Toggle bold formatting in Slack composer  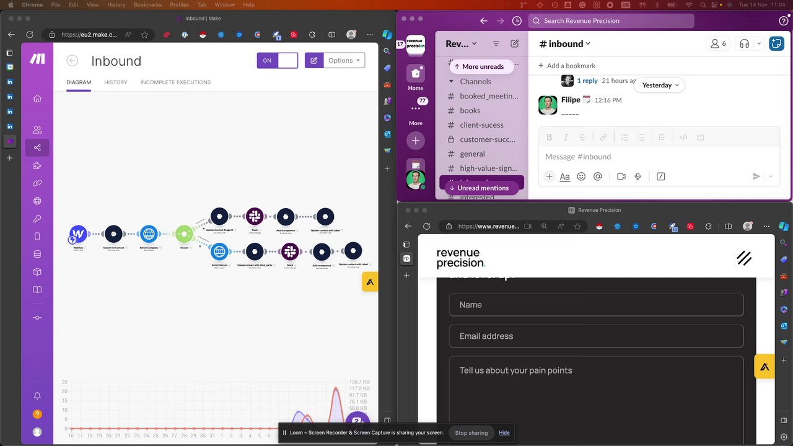pyautogui.click(x=549, y=138)
